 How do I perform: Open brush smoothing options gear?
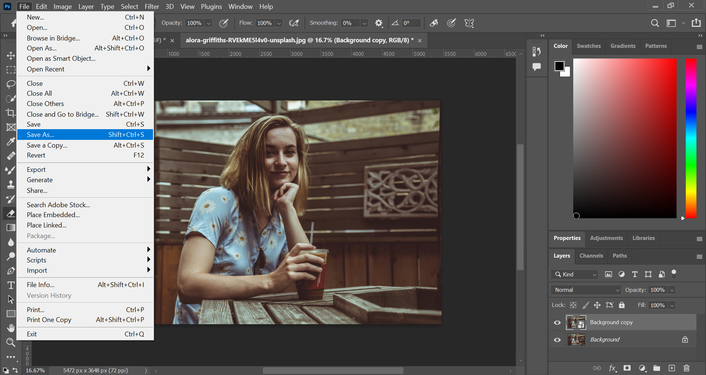[379, 23]
